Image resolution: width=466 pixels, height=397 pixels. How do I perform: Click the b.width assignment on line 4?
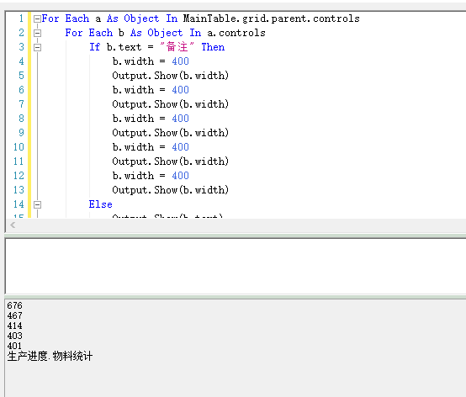[151, 61]
